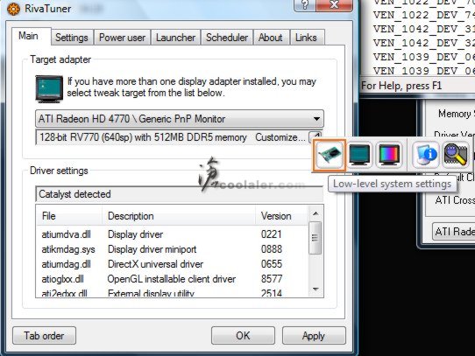Select the atioglxx.dll row
This screenshot has height=356, width=475.
coord(172,279)
